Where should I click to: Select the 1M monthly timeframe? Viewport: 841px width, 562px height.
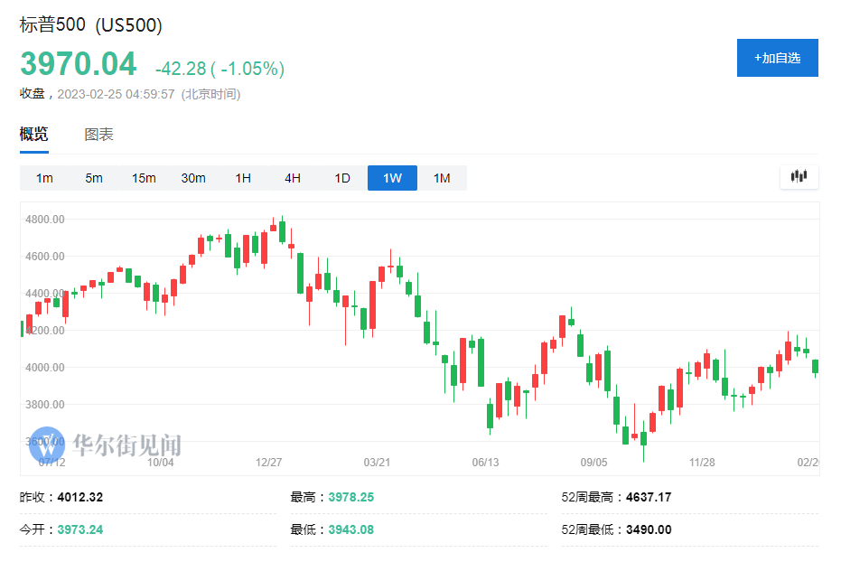pos(442,178)
